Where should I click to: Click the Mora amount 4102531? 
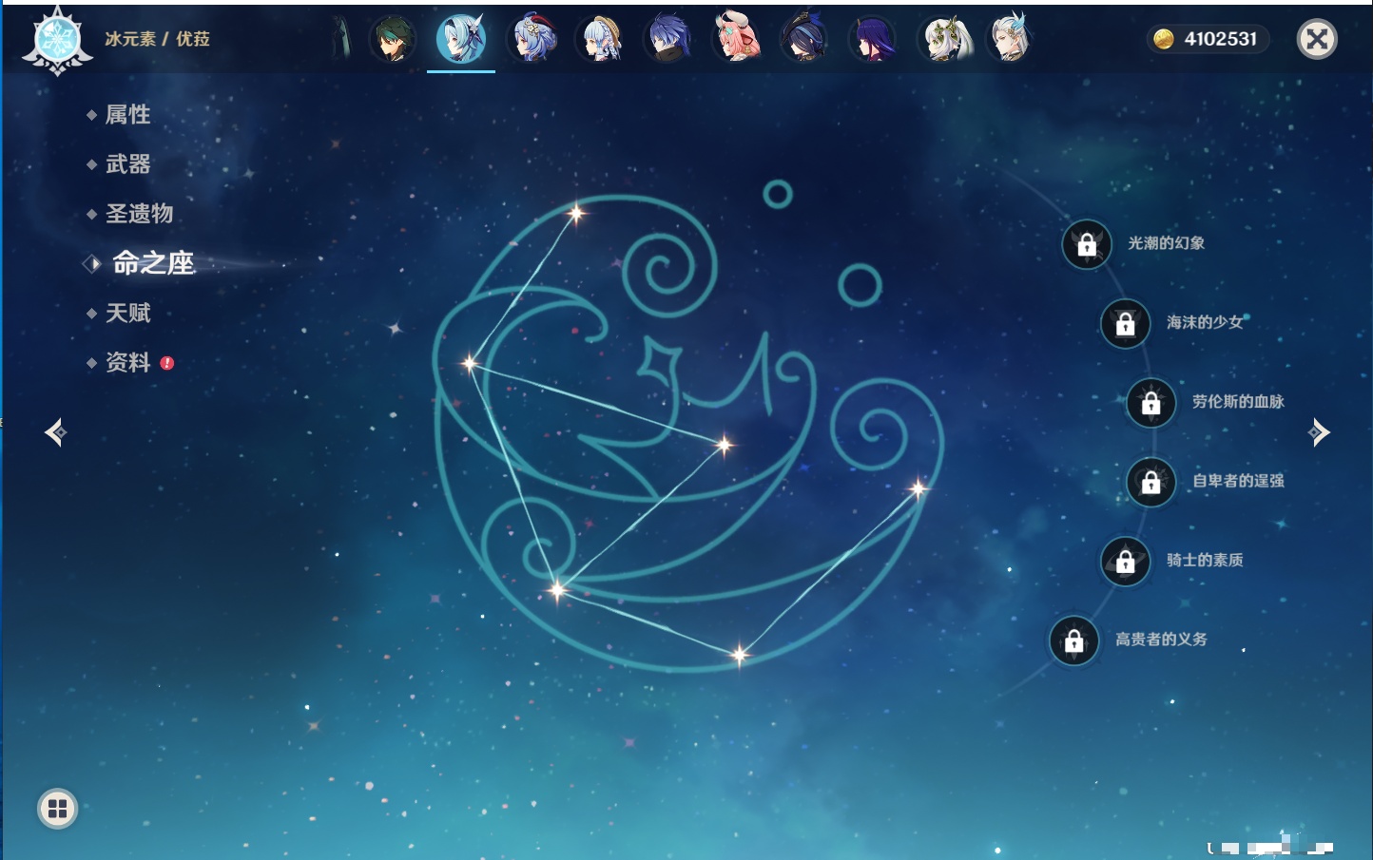1221,39
